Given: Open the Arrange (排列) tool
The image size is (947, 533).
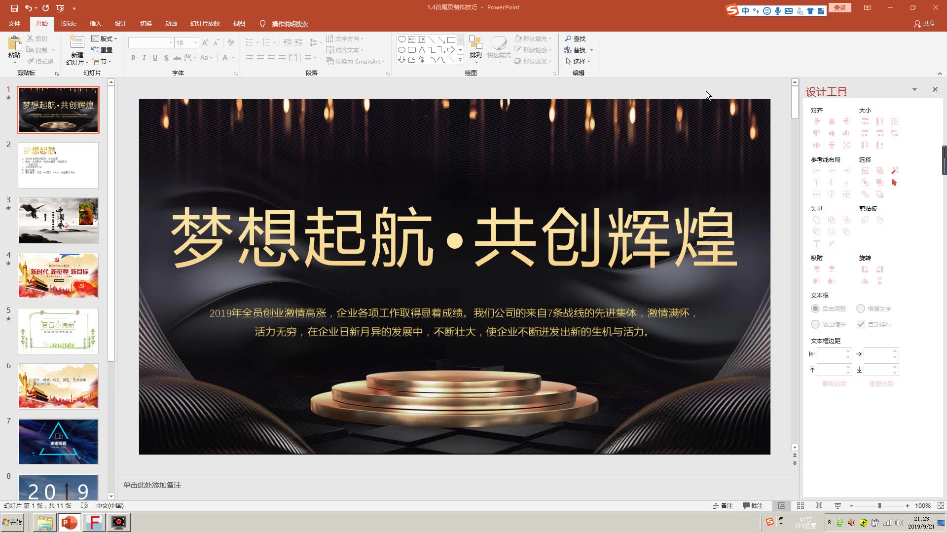Looking at the screenshot, I should pos(475,49).
